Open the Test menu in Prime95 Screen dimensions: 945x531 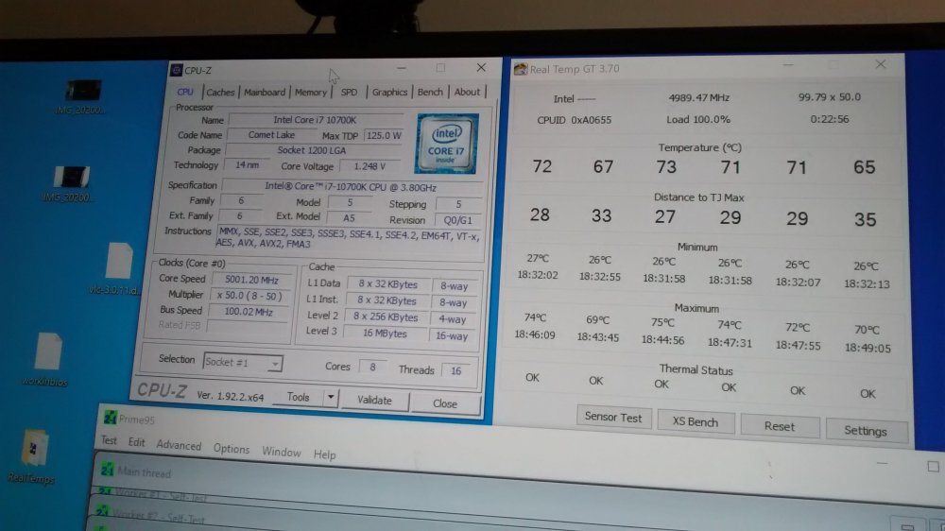pos(109,440)
